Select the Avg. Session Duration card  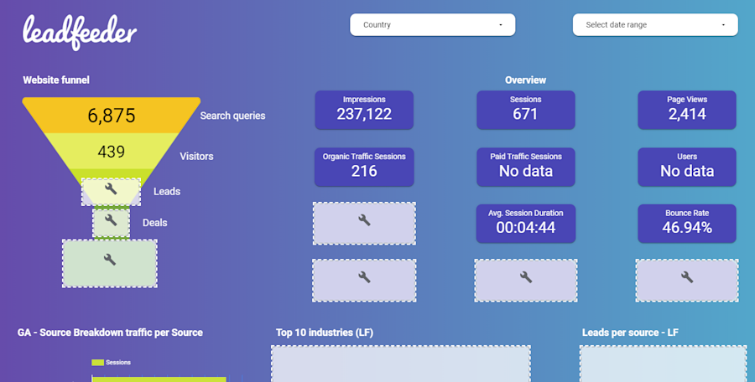point(526,224)
